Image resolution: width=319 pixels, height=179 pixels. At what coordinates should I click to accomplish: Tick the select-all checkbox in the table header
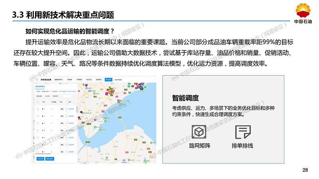(x=37, y=102)
